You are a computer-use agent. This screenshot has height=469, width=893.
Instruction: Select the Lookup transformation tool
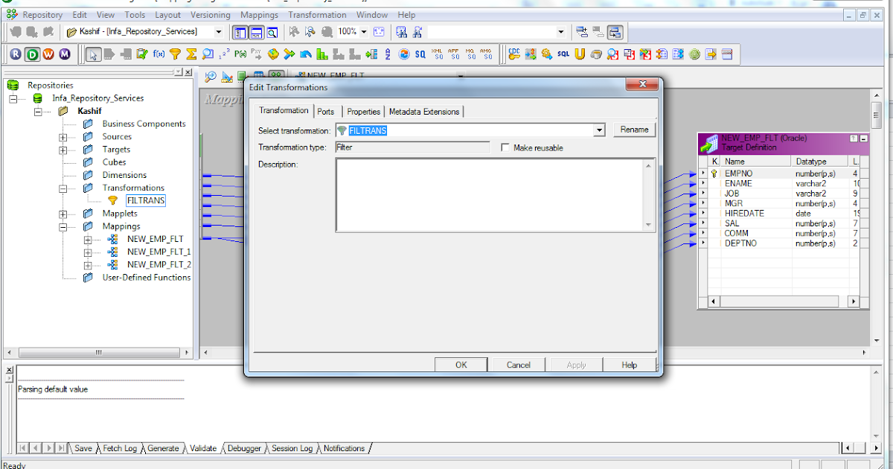[x=208, y=54]
